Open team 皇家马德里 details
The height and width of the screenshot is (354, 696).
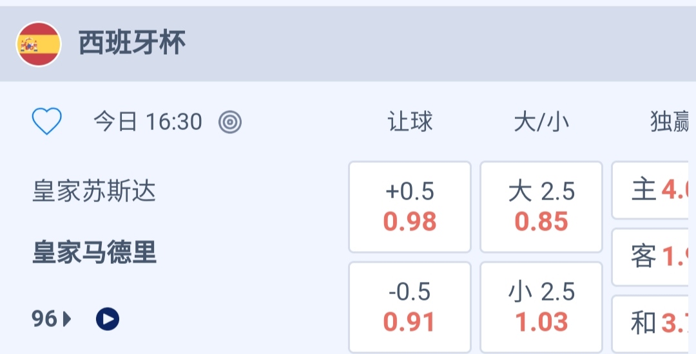click(94, 252)
